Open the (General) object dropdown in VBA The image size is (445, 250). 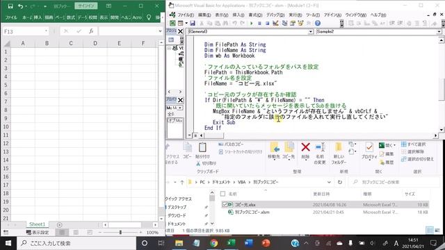(x=311, y=32)
